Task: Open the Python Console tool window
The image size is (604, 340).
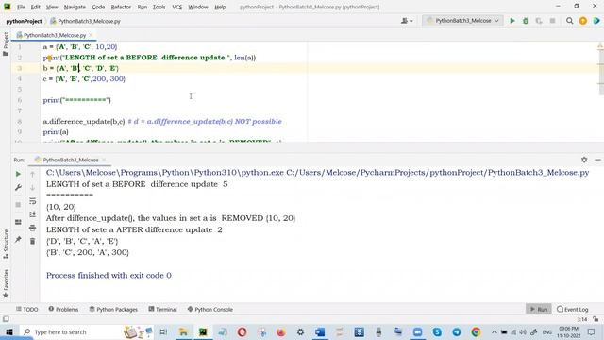Action: (210, 309)
